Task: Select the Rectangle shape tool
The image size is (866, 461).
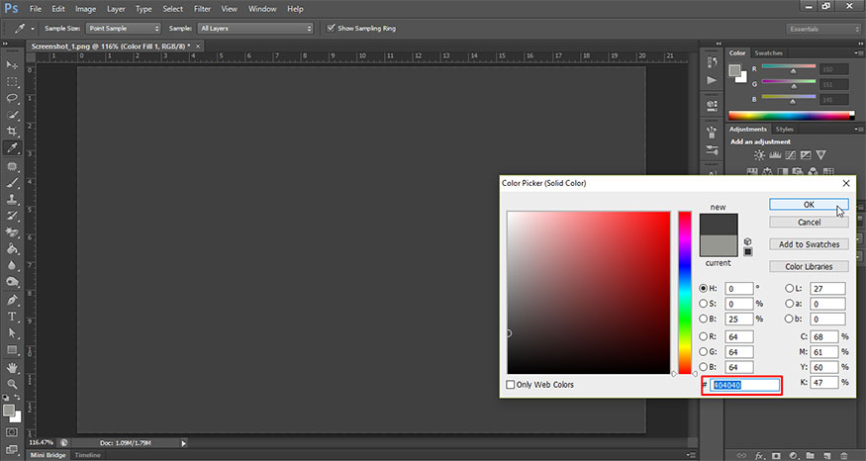Action: (12, 350)
